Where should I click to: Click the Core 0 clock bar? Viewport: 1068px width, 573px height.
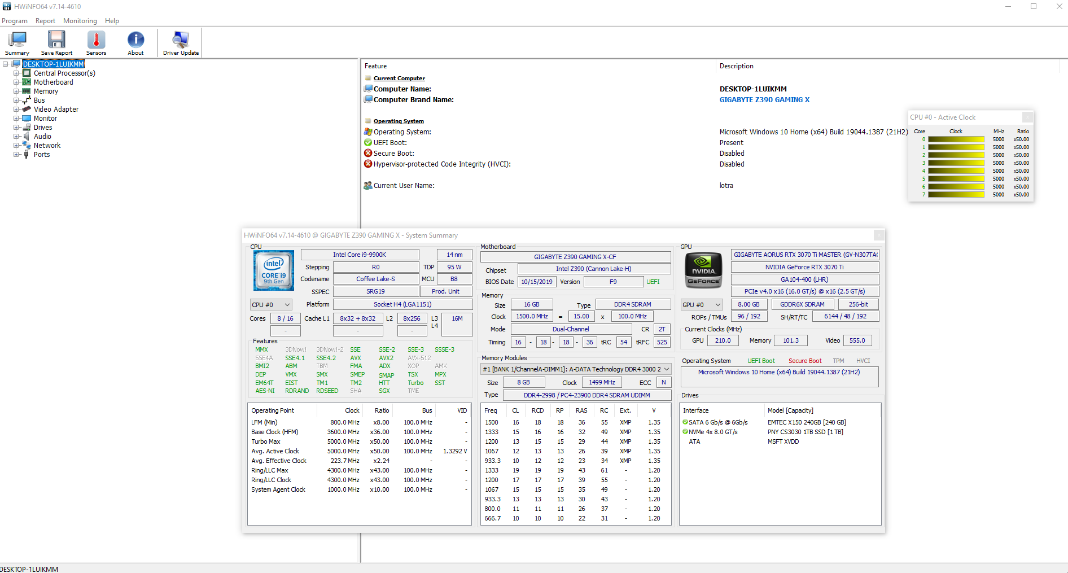pos(956,139)
